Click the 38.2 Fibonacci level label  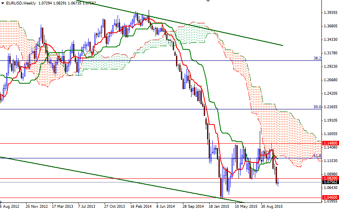[317, 58]
